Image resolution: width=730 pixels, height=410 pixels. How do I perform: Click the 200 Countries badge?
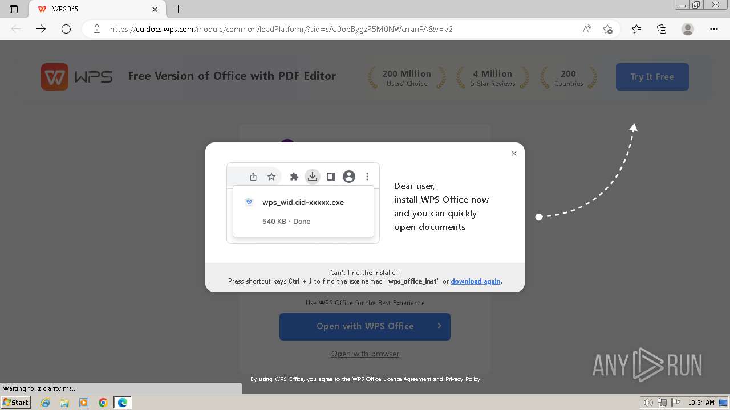(x=569, y=77)
